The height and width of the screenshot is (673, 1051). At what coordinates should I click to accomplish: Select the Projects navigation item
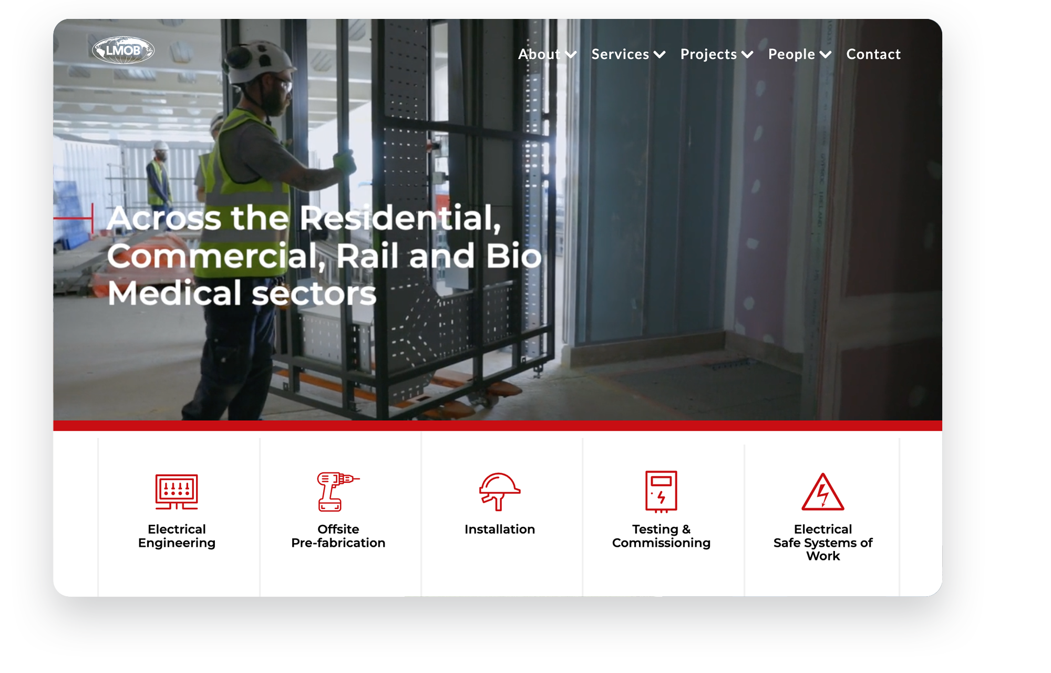coord(708,54)
